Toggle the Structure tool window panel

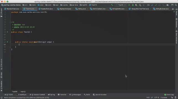click(x=1, y=64)
